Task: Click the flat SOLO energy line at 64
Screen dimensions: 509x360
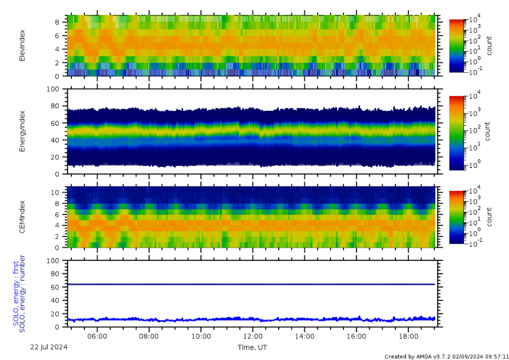Action: point(251,284)
